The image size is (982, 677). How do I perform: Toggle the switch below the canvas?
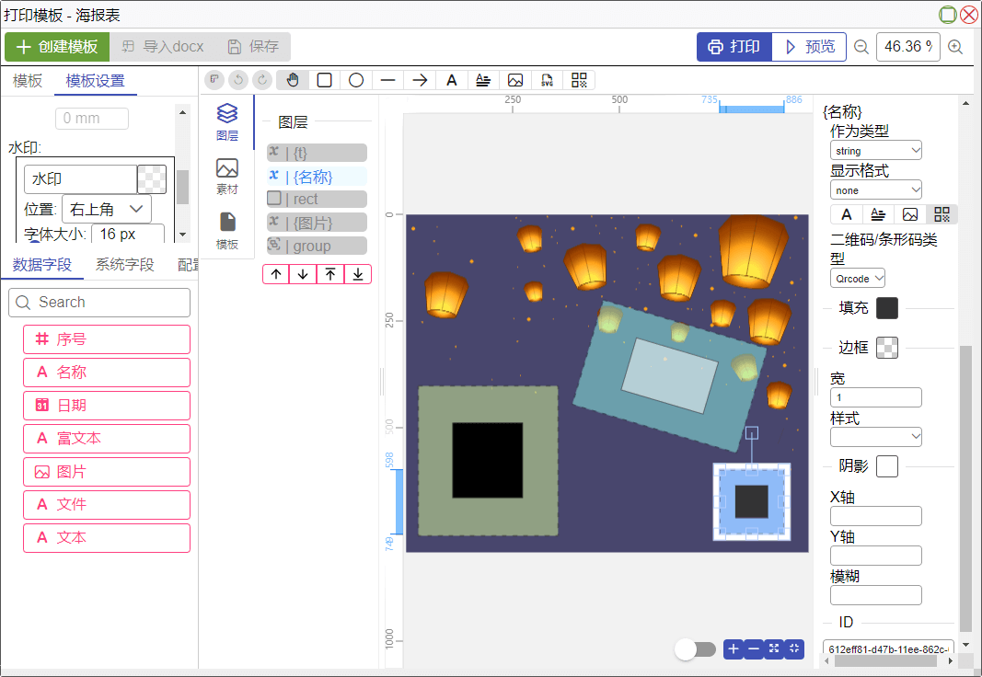pyautogui.click(x=695, y=649)
